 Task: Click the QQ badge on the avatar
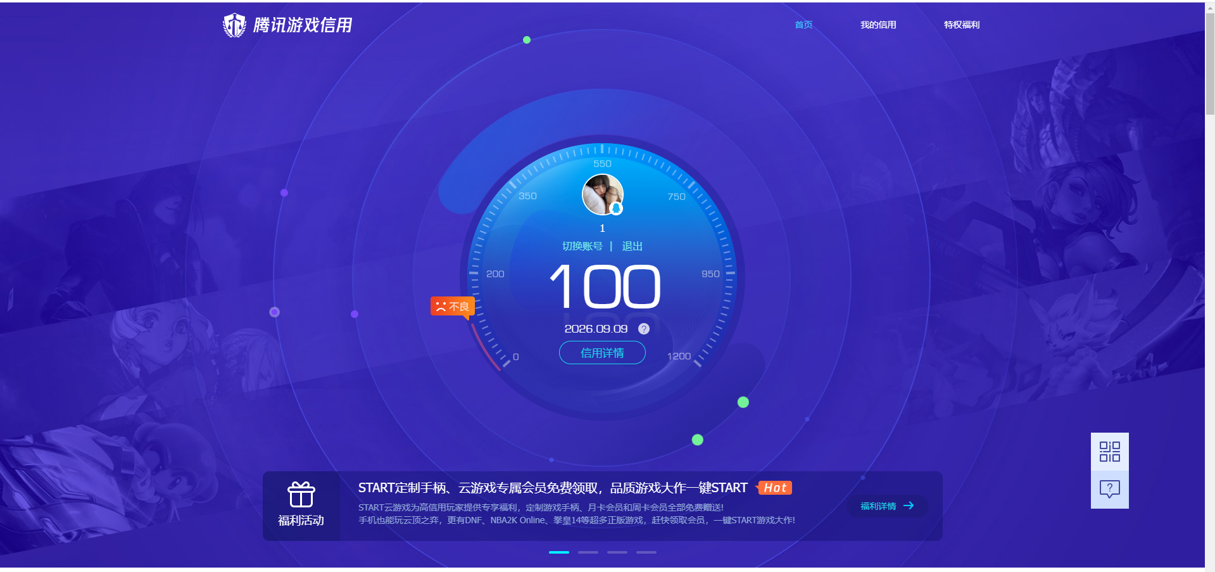coord(616,208)
